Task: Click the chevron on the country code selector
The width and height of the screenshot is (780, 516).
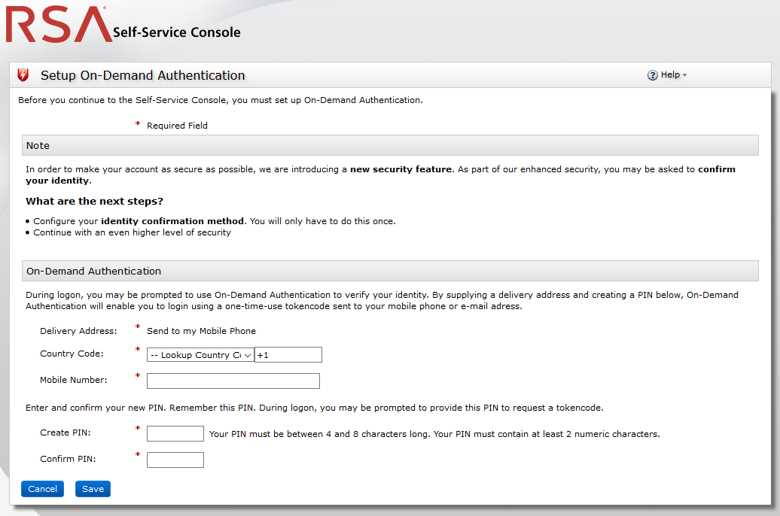Action: coord(247,355)
